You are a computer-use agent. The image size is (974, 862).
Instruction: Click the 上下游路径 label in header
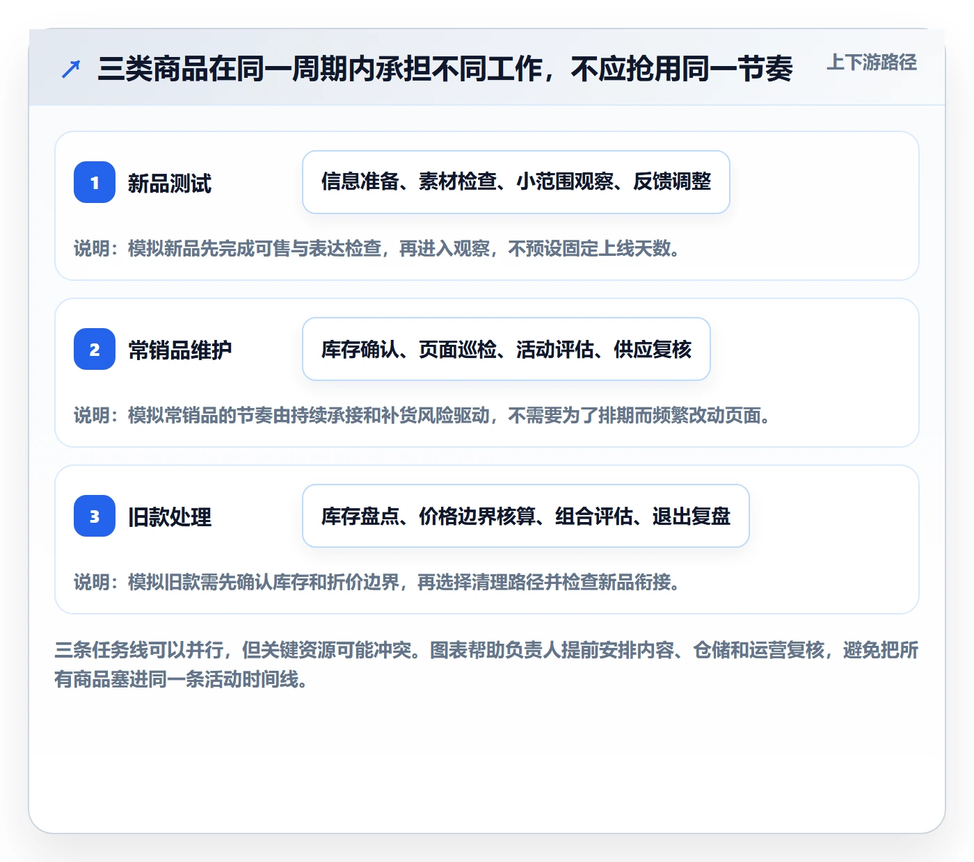pyautogui.click(x=872, y=63)
